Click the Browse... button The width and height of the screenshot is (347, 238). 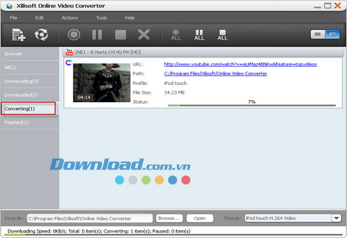(x=169, y=218)
